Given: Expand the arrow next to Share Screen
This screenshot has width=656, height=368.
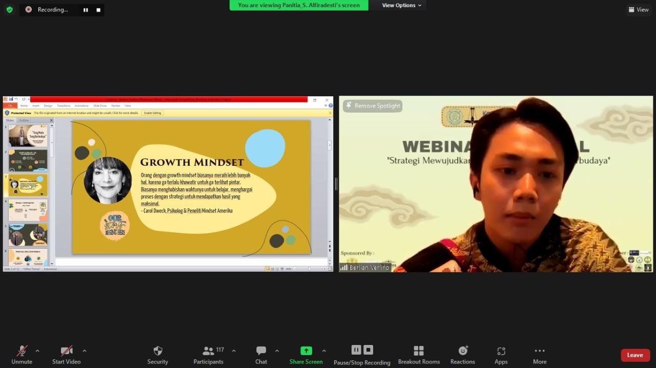Looking at the screenshot, I should point(324,351).
